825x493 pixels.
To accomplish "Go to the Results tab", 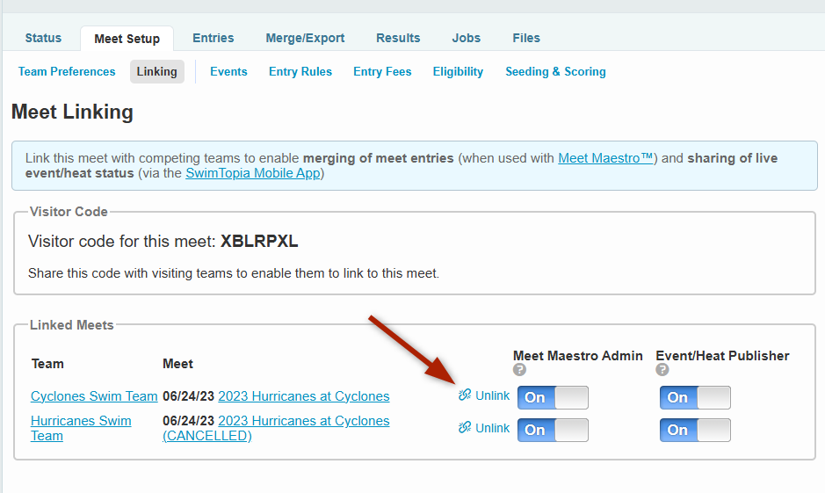I will tap(398, 38).
